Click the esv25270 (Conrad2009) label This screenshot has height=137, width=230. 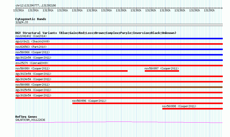(x=32, y=63)
